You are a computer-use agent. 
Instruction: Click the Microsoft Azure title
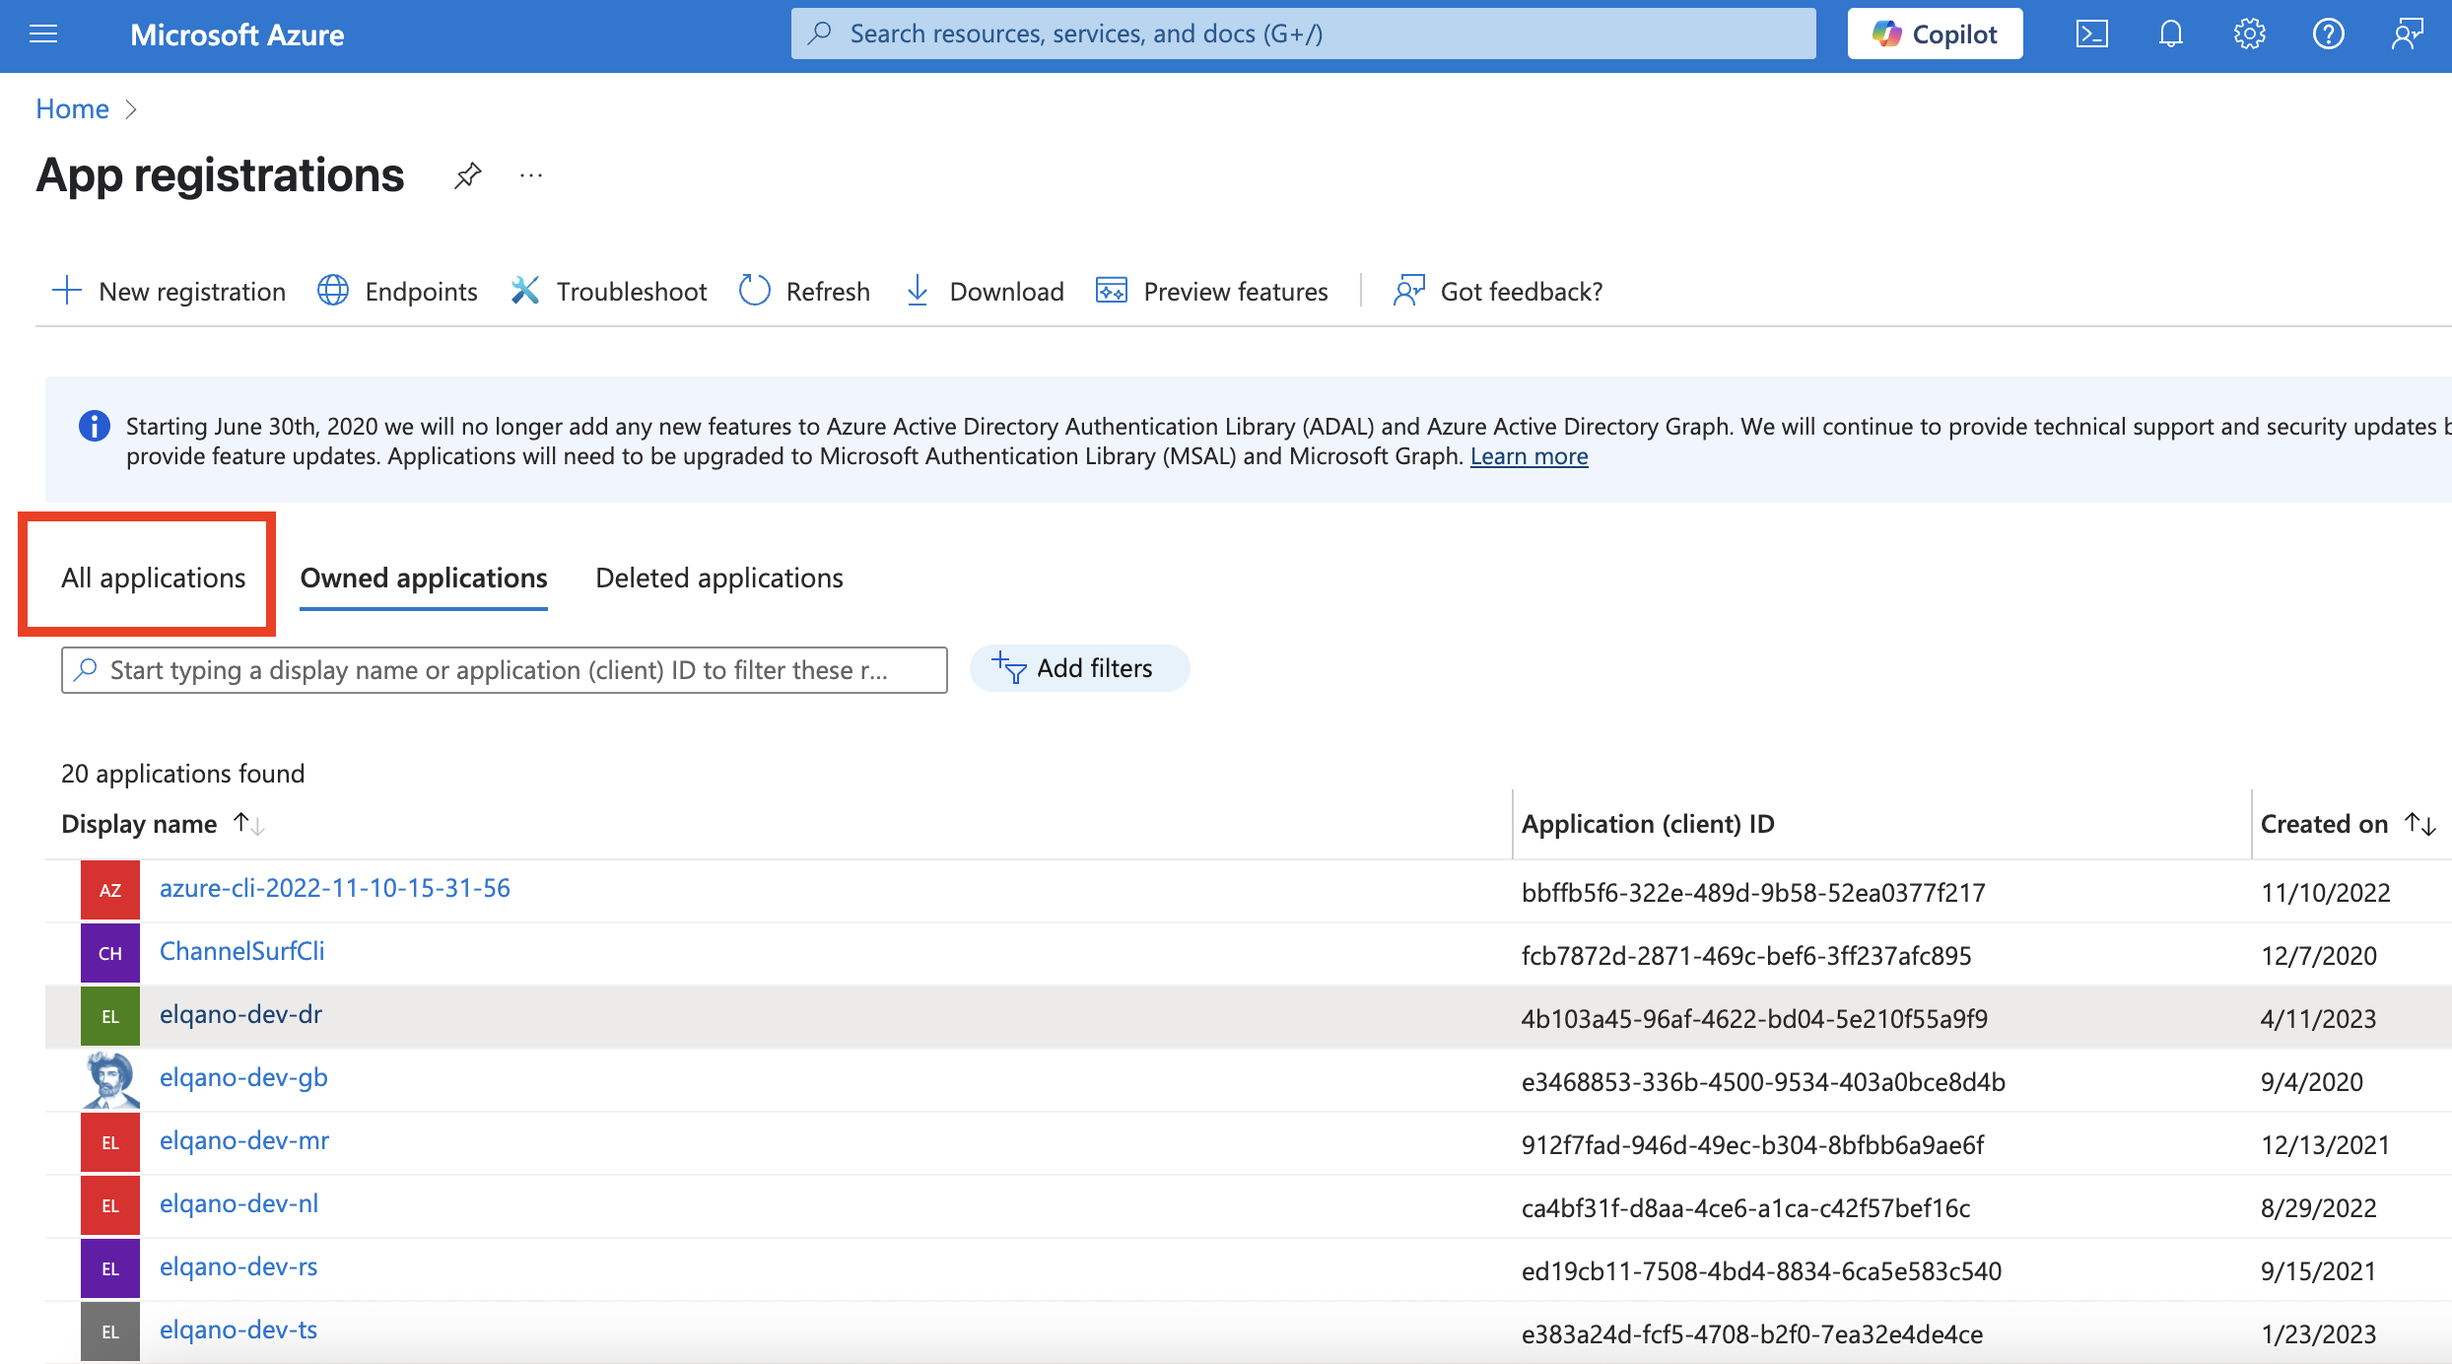[x=237, y=34]
